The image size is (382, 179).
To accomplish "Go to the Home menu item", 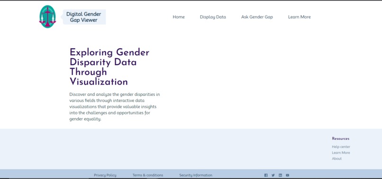I will tap(179, 17).
